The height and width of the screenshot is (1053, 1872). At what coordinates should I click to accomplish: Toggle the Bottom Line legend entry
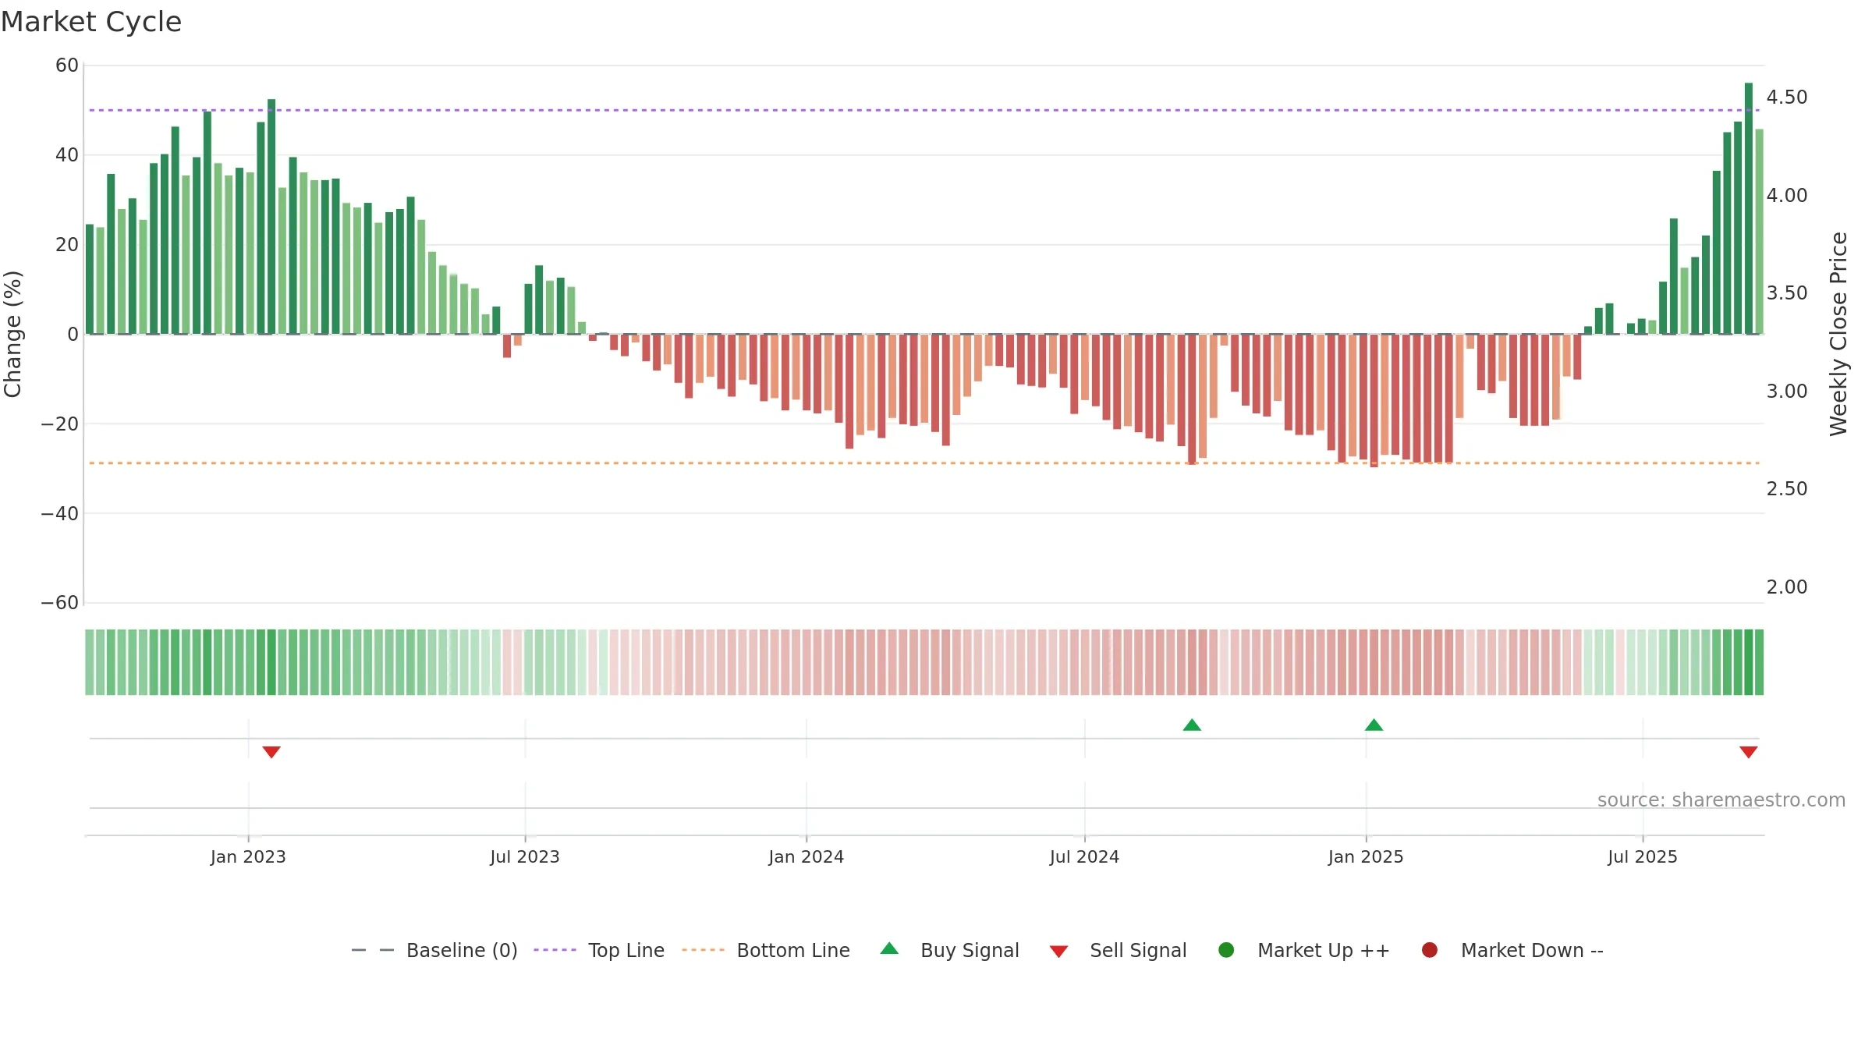point(765,950)
